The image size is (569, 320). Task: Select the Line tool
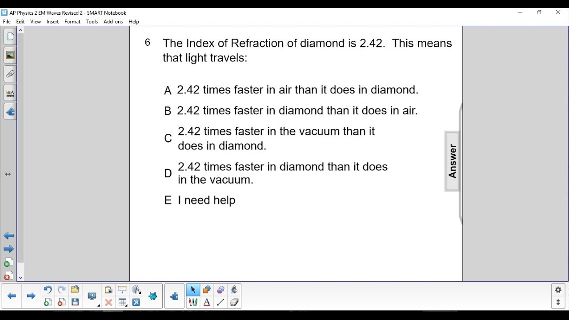point(220,302)
